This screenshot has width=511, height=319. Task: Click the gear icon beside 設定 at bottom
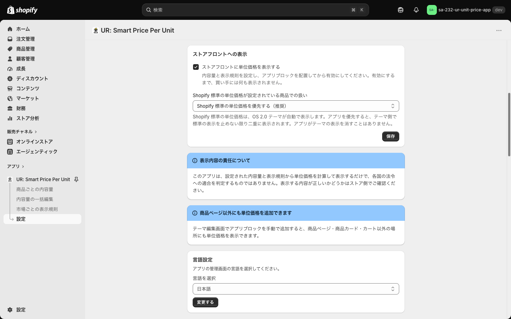(10, 310)
